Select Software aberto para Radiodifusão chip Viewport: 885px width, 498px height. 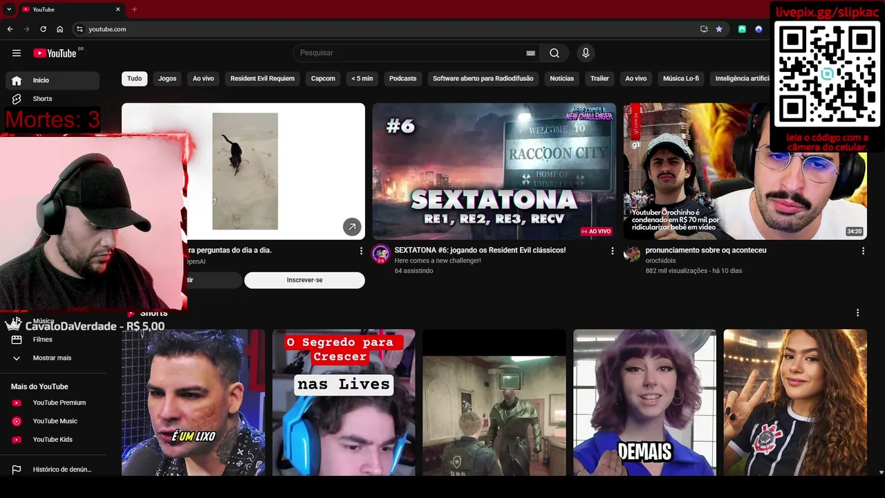[483, 79]
